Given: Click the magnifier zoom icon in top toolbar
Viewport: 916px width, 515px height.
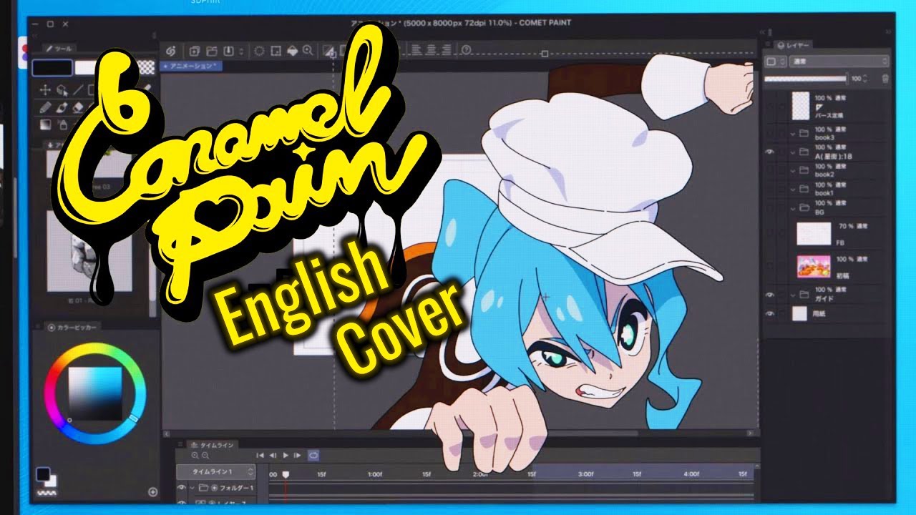Looking at the screenshot, I should (308, 51).
